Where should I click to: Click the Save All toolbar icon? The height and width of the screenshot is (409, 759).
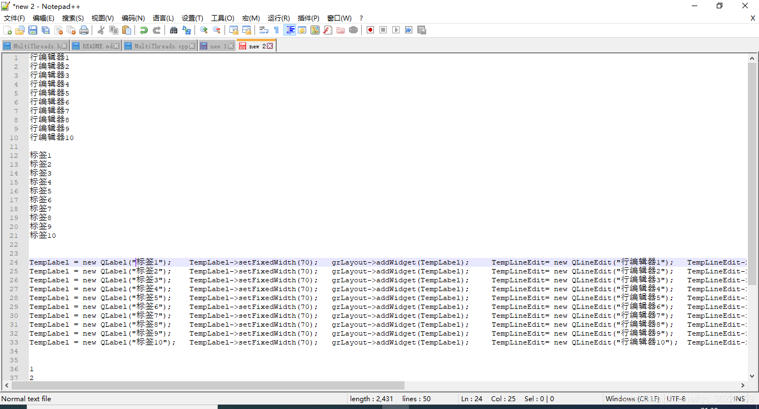point(46,30)
